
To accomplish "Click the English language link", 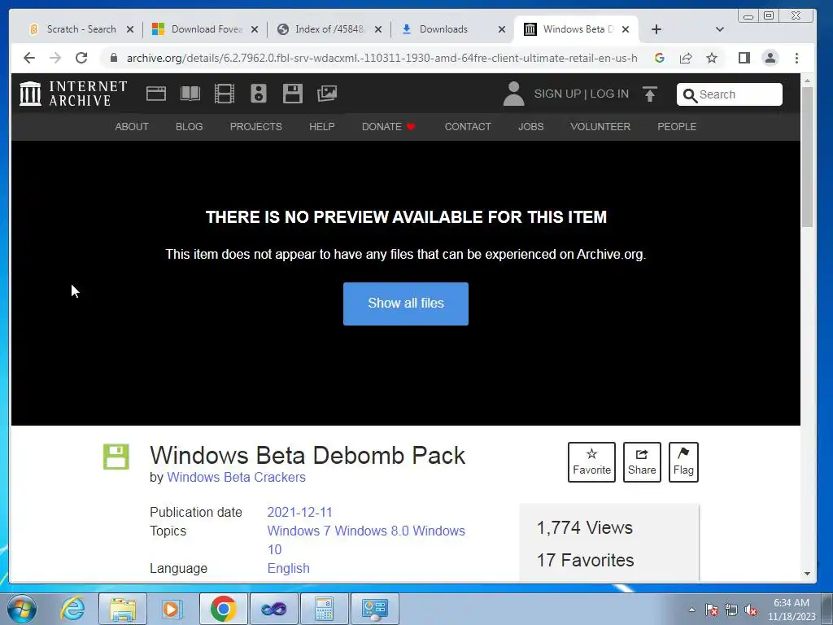I will point(289,568).
